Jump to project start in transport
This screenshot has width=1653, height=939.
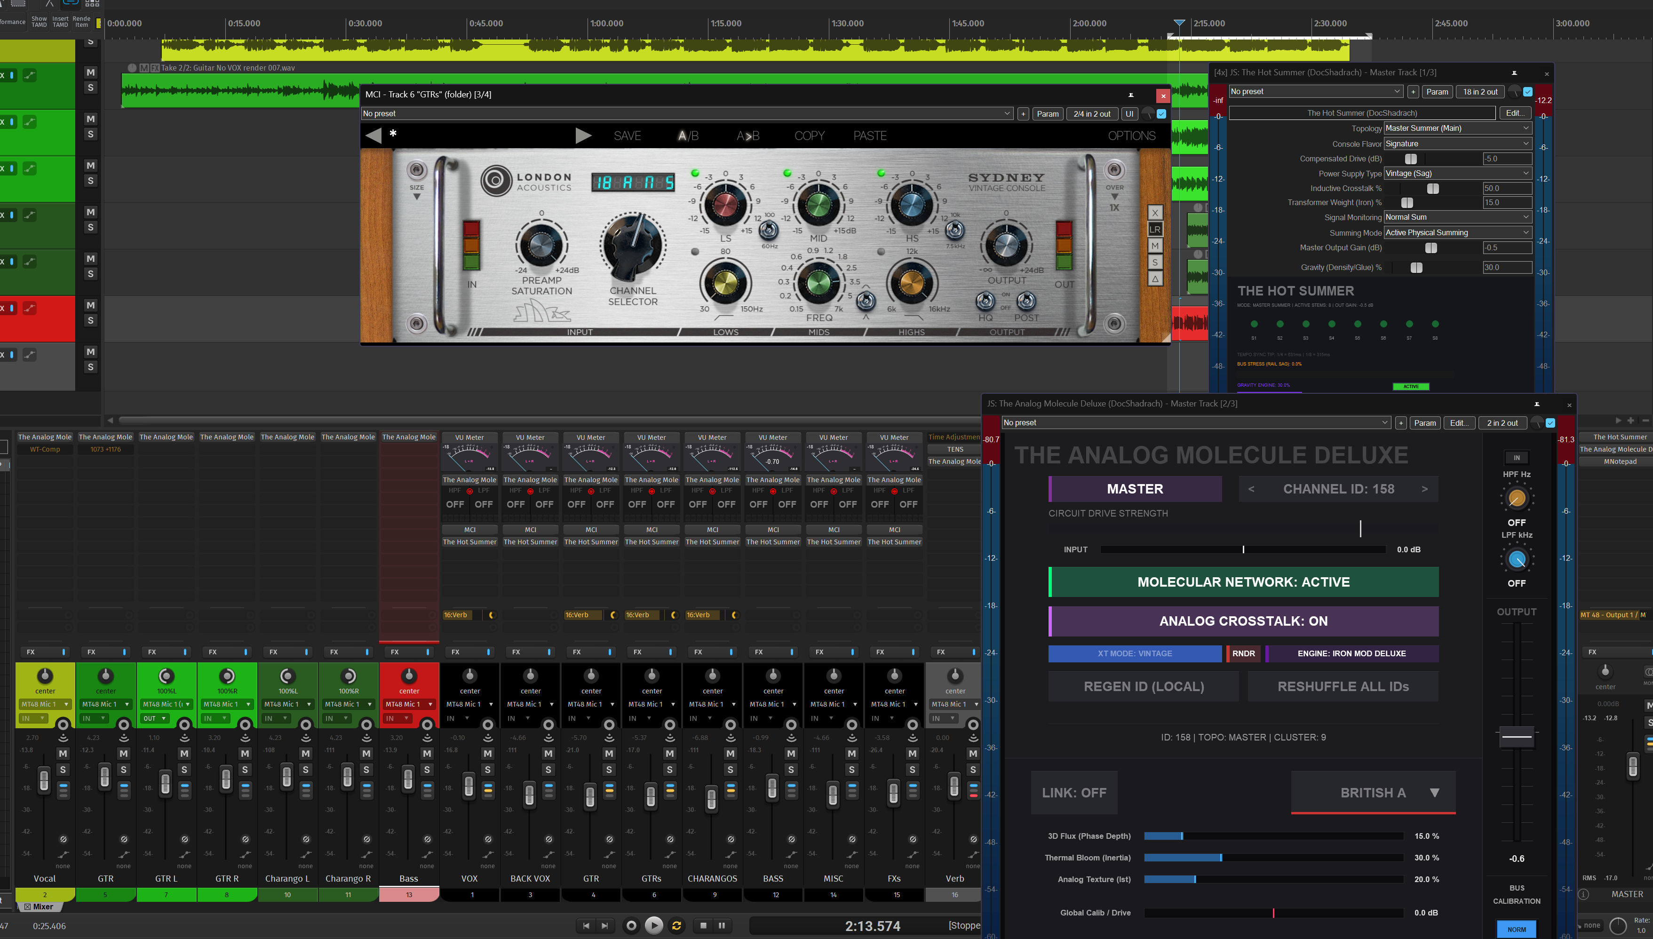585,925
